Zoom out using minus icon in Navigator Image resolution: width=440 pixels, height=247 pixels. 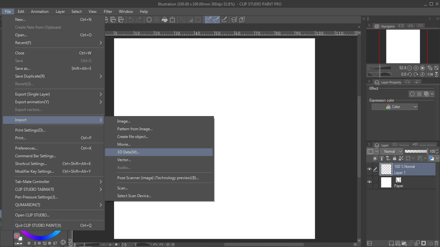click(x=409, y=68)
